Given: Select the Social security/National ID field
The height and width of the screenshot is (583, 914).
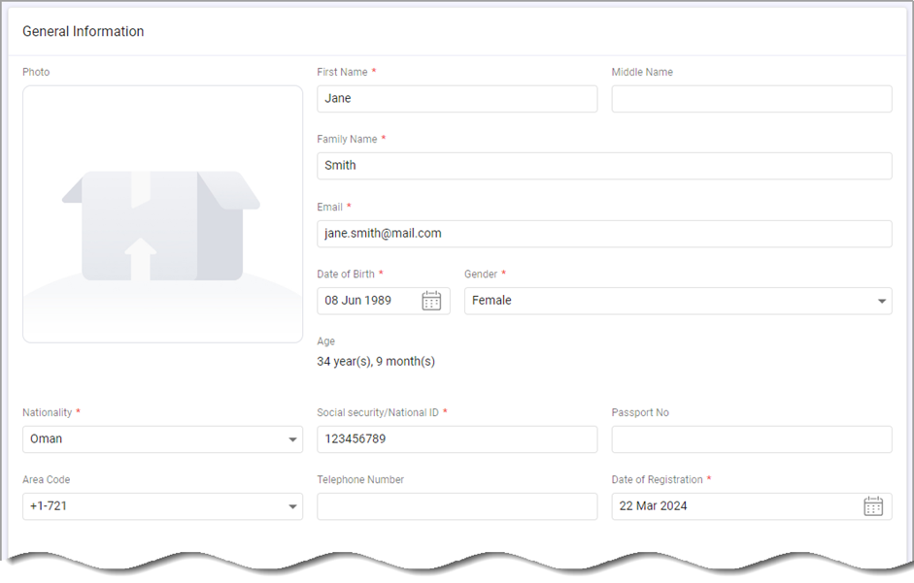Looking at the screenshot, I should click(457, 439).
